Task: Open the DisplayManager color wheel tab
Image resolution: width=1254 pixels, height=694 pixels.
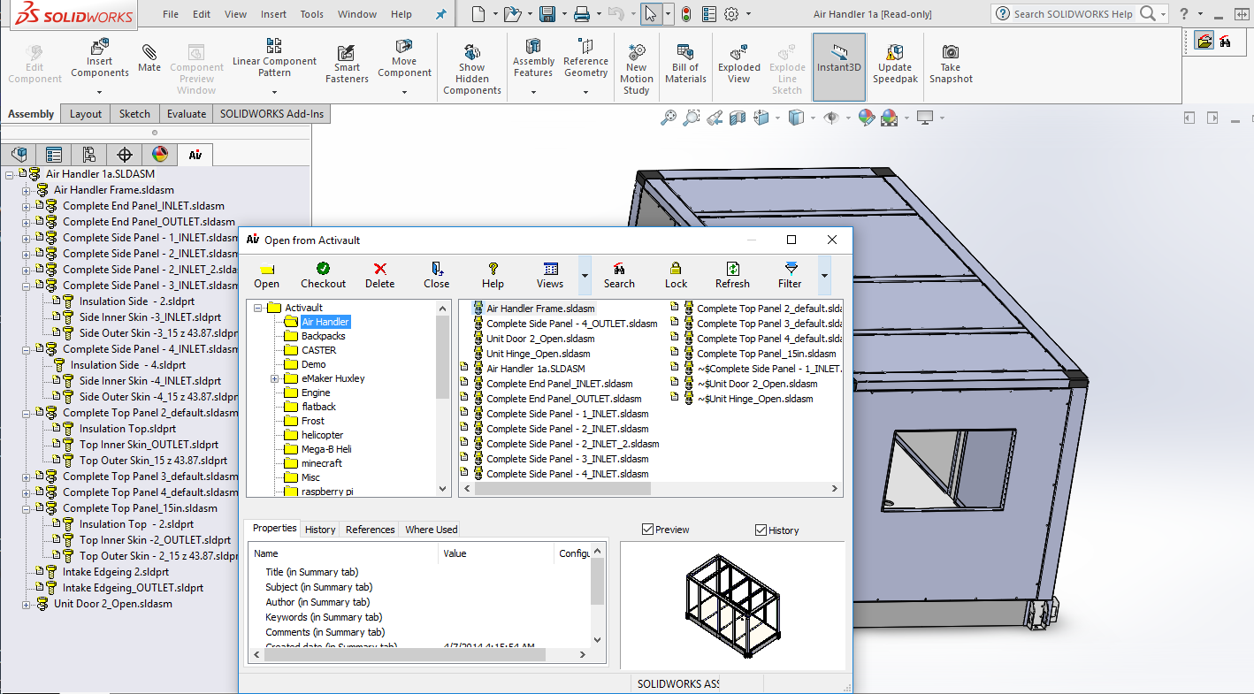Action: [x=159, y=155]
